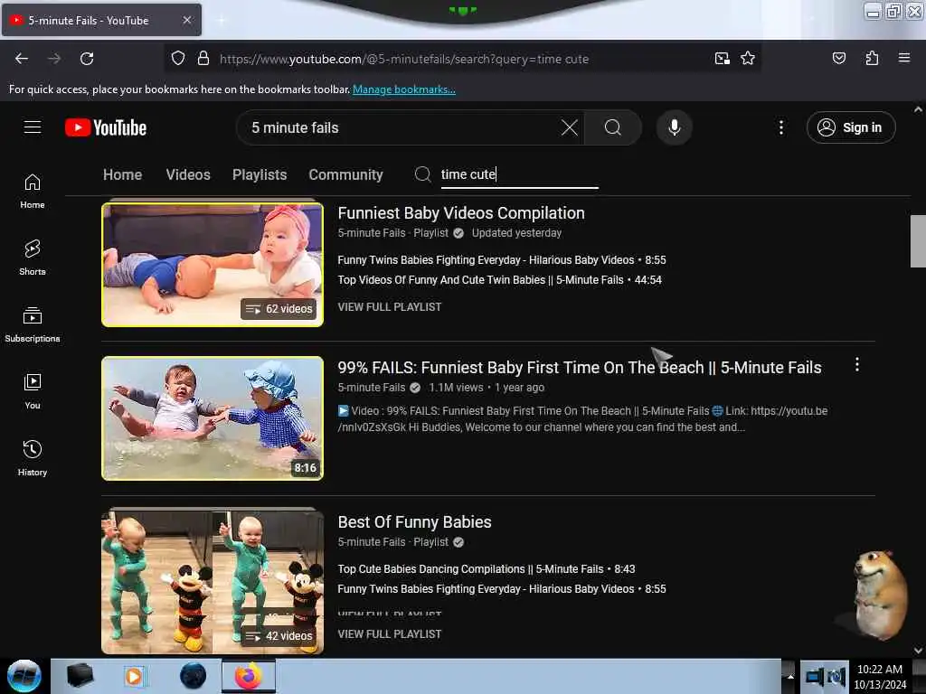Open Home in the sidebar
The width and height of the screenshot is (926, 694).
(x=33, y=192)
